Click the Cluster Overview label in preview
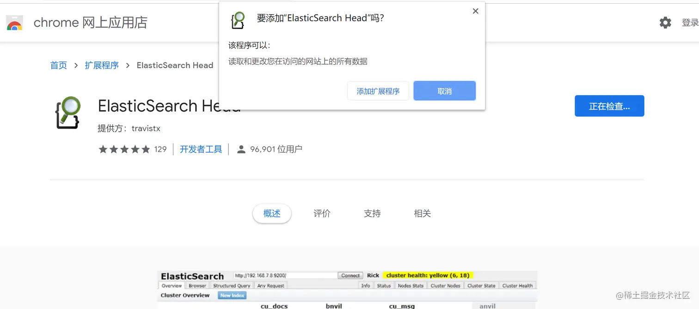699x309 pixels. (x=185, y=295)
